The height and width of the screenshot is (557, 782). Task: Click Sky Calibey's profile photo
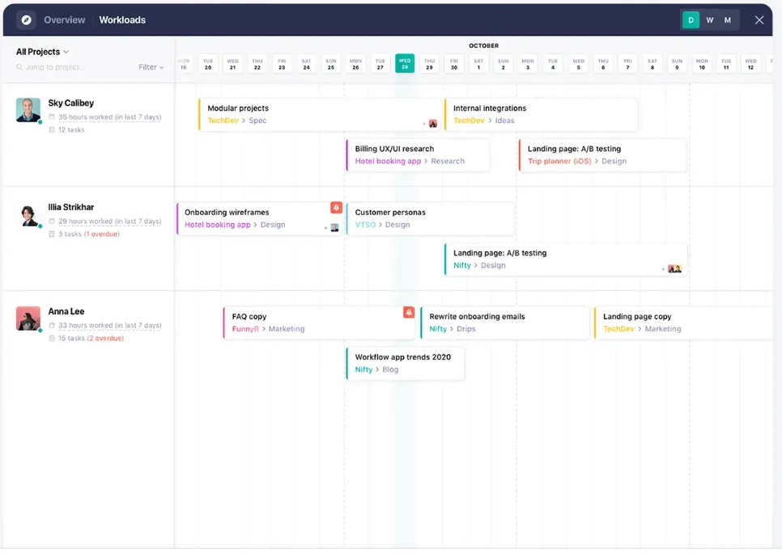28,110
